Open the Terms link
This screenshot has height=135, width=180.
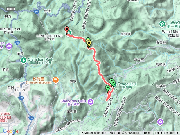(x=147, y=133)
